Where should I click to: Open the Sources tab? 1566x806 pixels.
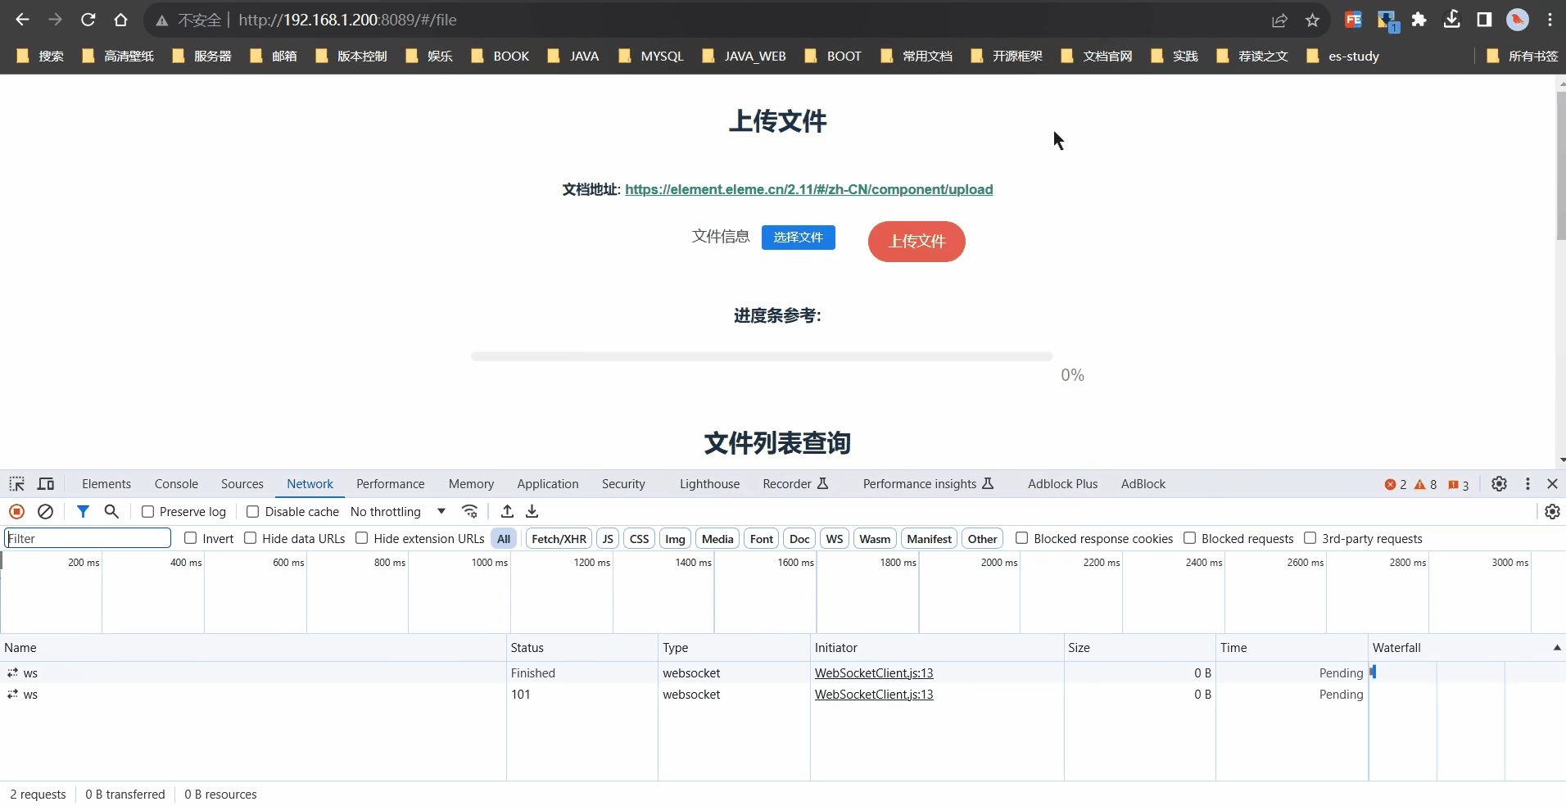[242, 484]
